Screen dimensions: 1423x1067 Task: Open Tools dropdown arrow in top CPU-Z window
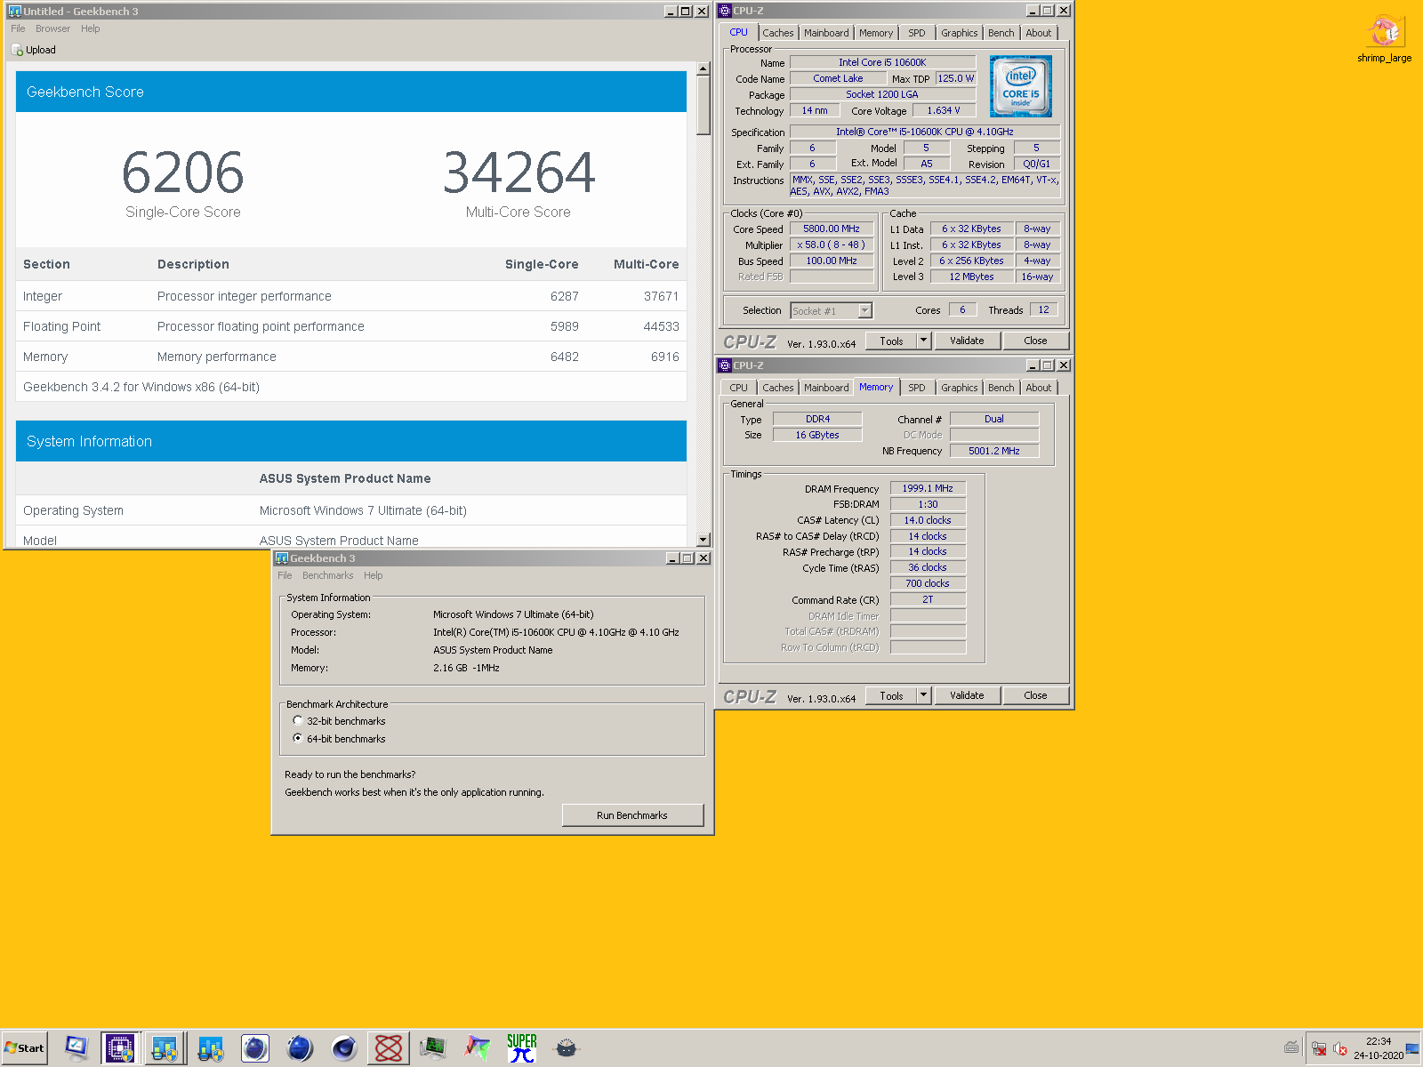pyautogui.click(x=923, y=341)
